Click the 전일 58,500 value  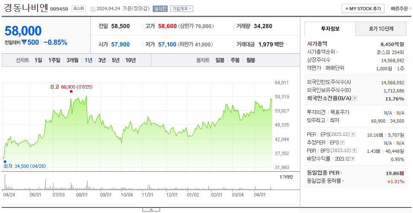[x=120, y=26]
